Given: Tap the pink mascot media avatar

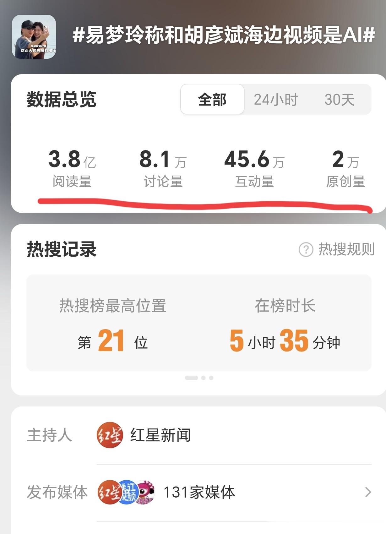Looking at the screenshot, I should [146, 492].
